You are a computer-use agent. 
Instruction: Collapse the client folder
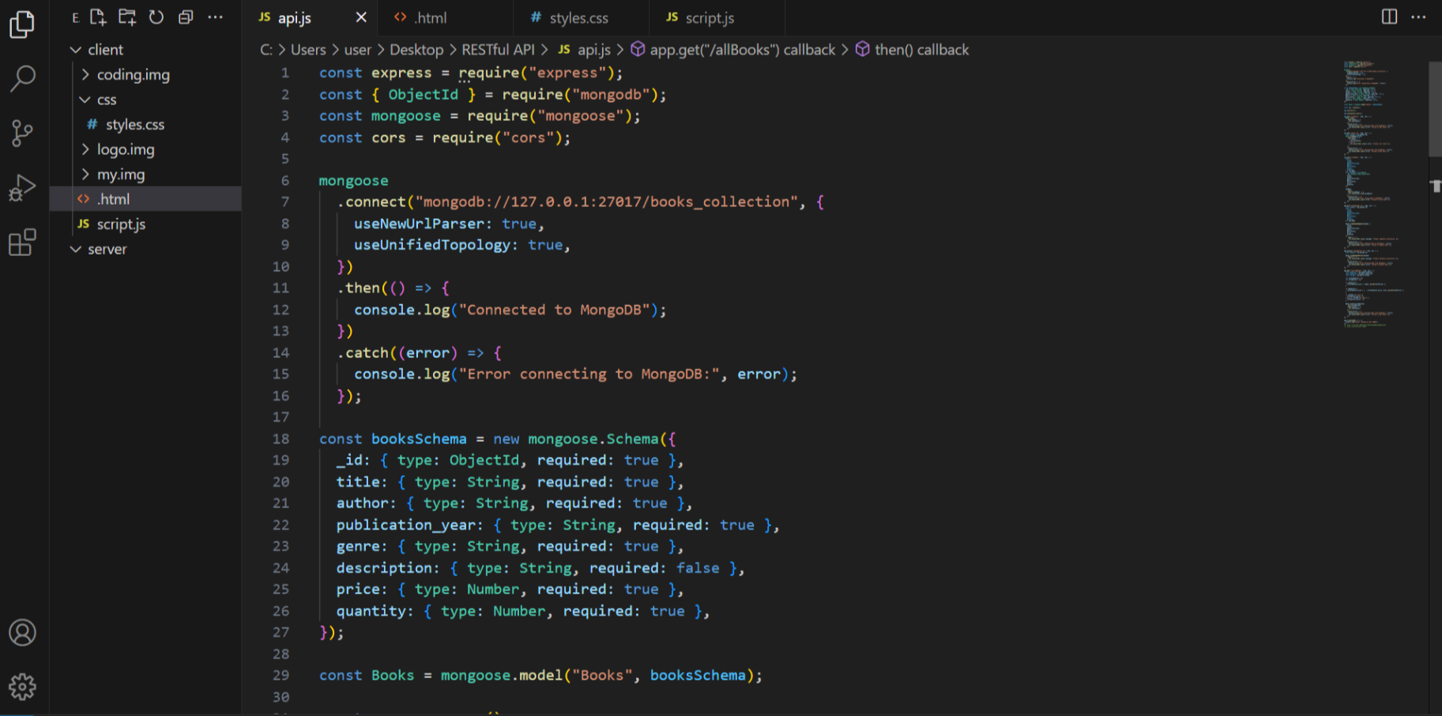[x=145, y=50]
